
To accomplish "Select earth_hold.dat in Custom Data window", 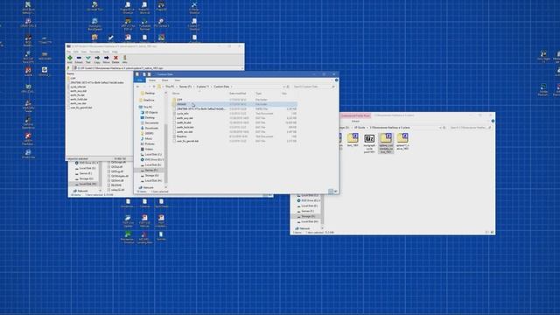I will 234,127.
